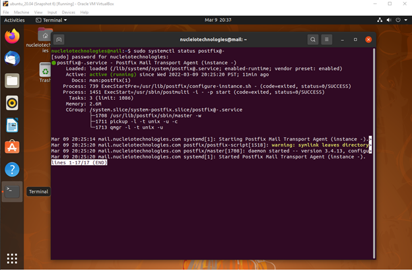
Task: Click the 'lines 1-17/17 (END)' pager status
Action: 79,162
